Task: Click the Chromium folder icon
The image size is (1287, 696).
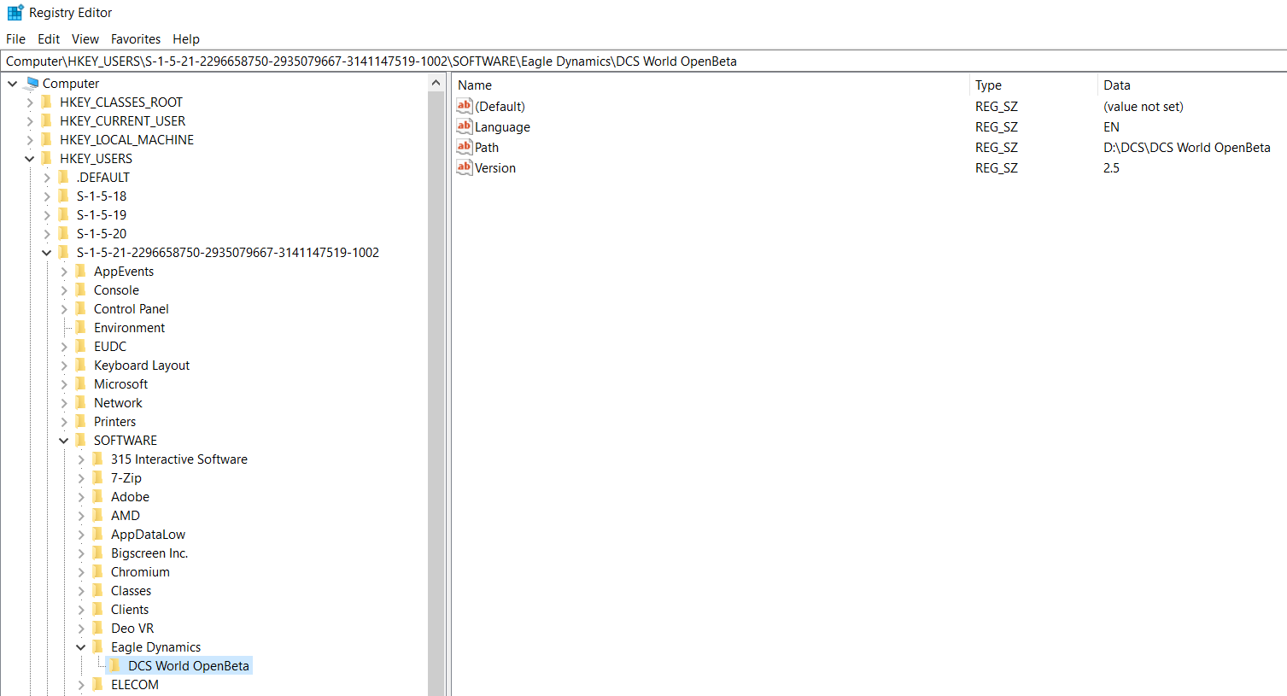Action: click(97, 571)
